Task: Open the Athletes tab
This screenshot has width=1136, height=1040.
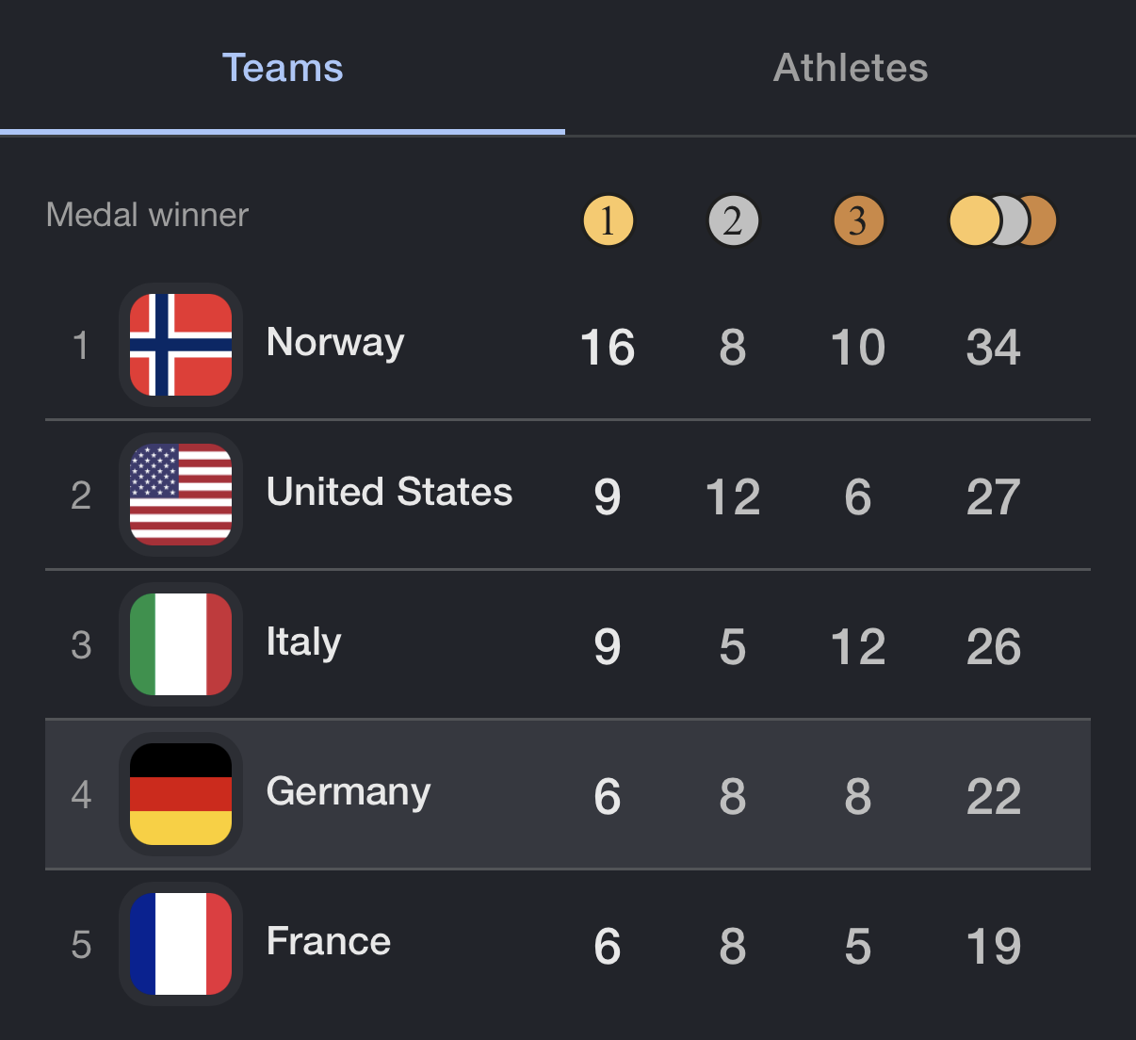Action: click(x=850, y=68)
